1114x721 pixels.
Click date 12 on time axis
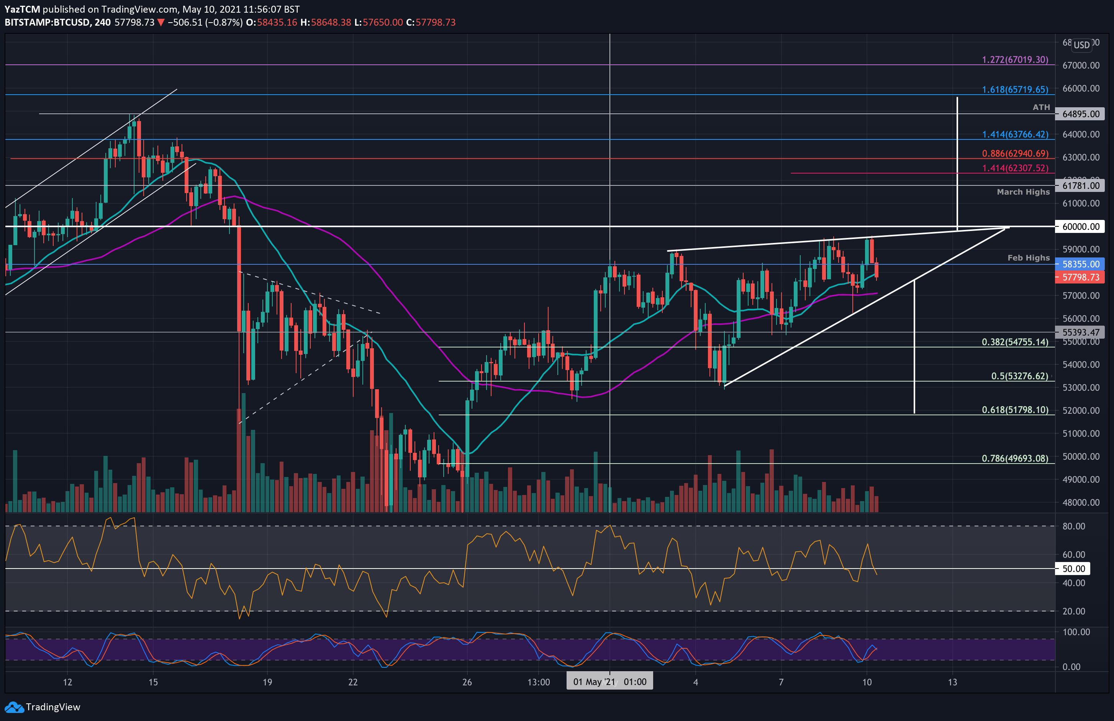pyautogui.click(x=67, y=682)
